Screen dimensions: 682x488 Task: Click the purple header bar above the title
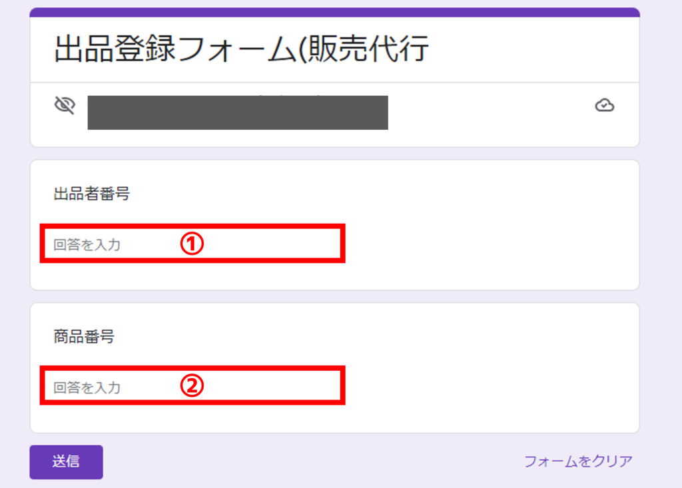pyautogui.click(x=334, y=12)
